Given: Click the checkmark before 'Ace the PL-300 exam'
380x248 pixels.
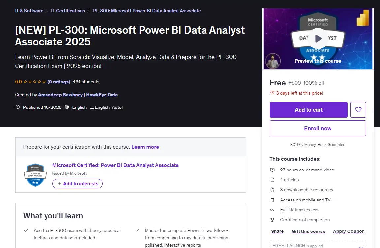Looking at the screenshot, I should click(x=26, y=230).
